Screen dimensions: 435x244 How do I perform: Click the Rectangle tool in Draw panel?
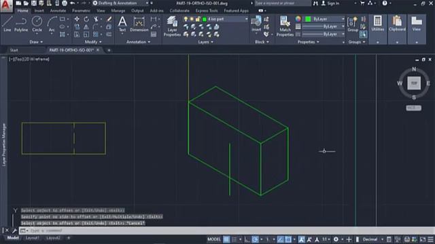click(x=63, y=19)
